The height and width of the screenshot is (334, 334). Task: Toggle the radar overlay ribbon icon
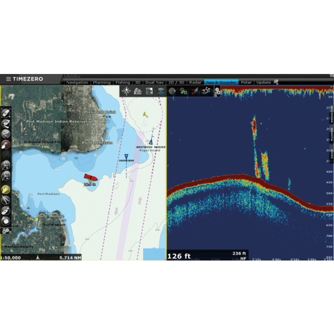[172, 91]
